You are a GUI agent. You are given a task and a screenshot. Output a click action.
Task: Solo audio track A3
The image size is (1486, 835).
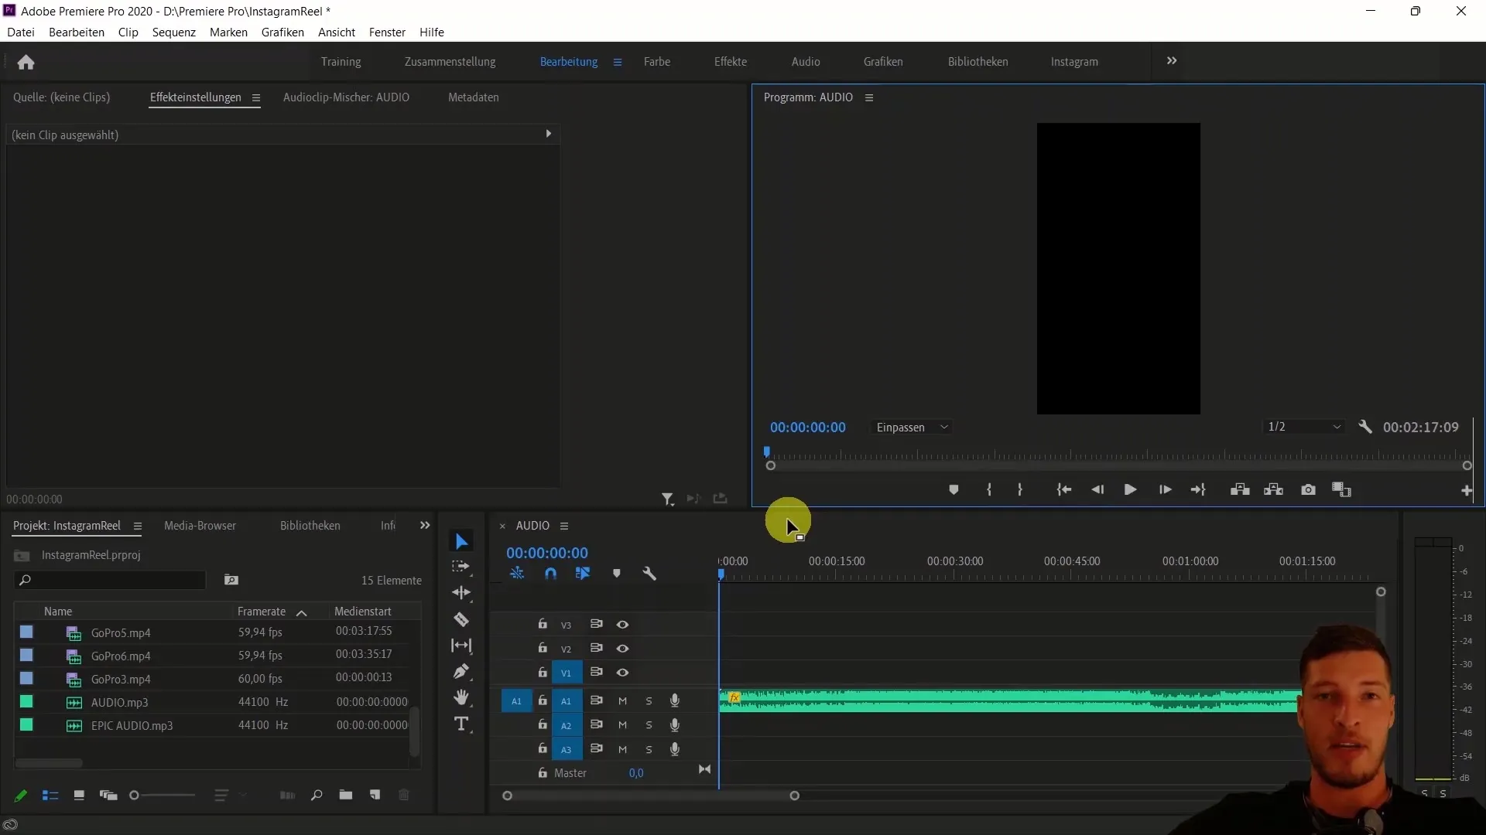(649, 749)
